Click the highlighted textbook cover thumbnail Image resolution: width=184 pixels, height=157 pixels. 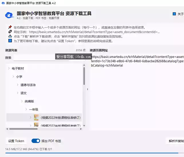coord(36,118)
